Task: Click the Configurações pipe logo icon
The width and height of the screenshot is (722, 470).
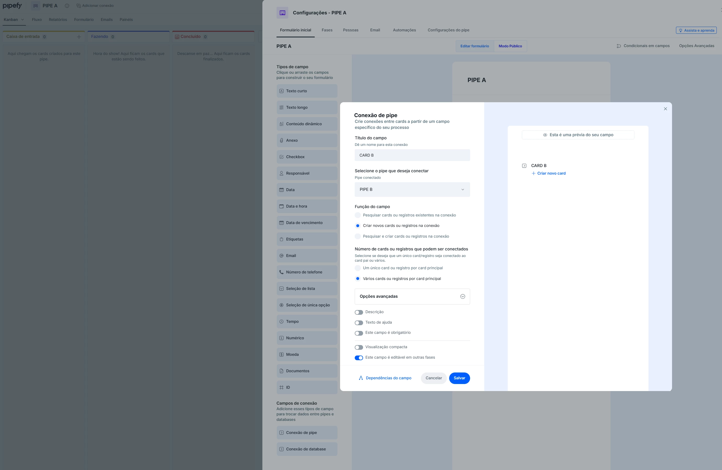Action: [282, 13]
